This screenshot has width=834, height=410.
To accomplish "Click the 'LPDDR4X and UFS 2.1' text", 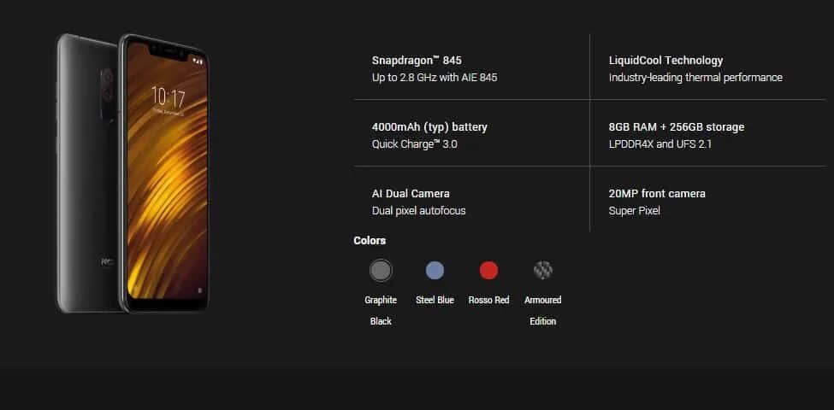I will pos(660,143).
